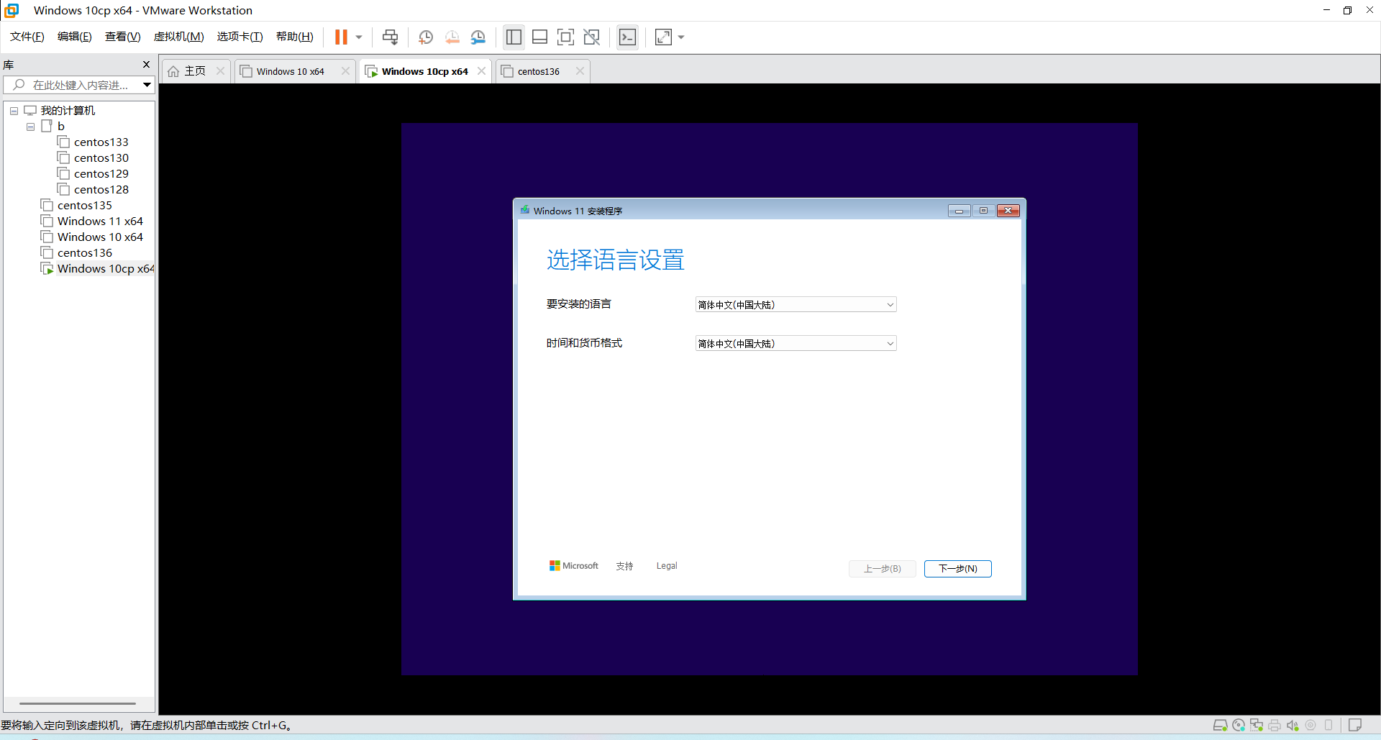Toggle the console view button
The image size is (1381, 740).
627,37
